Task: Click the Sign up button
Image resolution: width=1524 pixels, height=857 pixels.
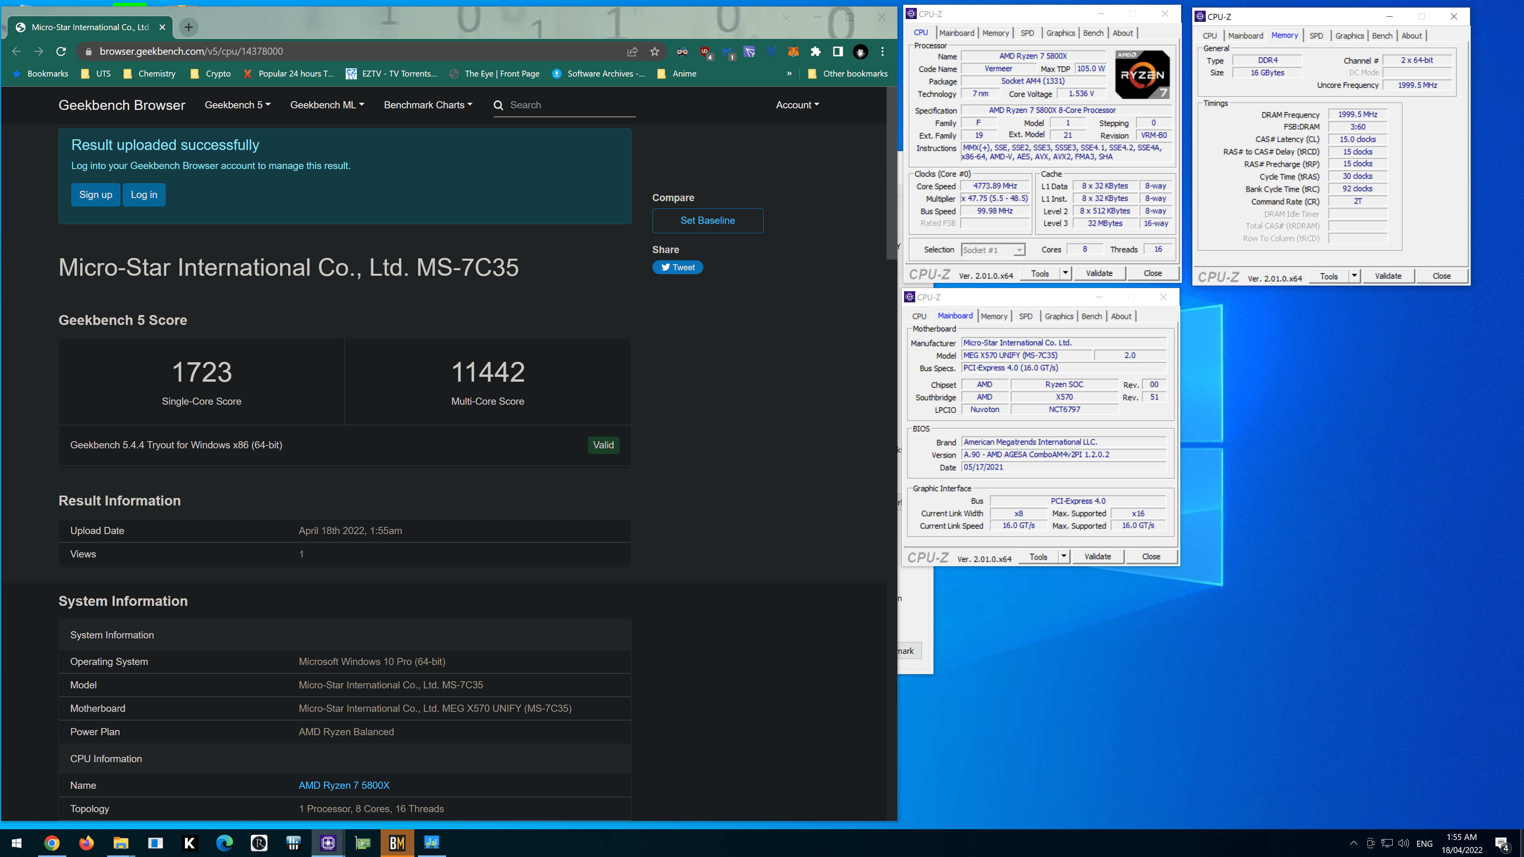Action: point(95,194)
